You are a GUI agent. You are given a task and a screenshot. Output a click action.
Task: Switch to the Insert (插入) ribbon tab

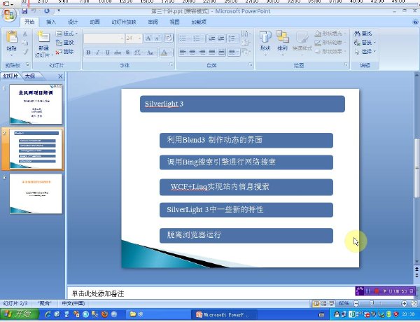pyautogui.click(x=51, y=22)
